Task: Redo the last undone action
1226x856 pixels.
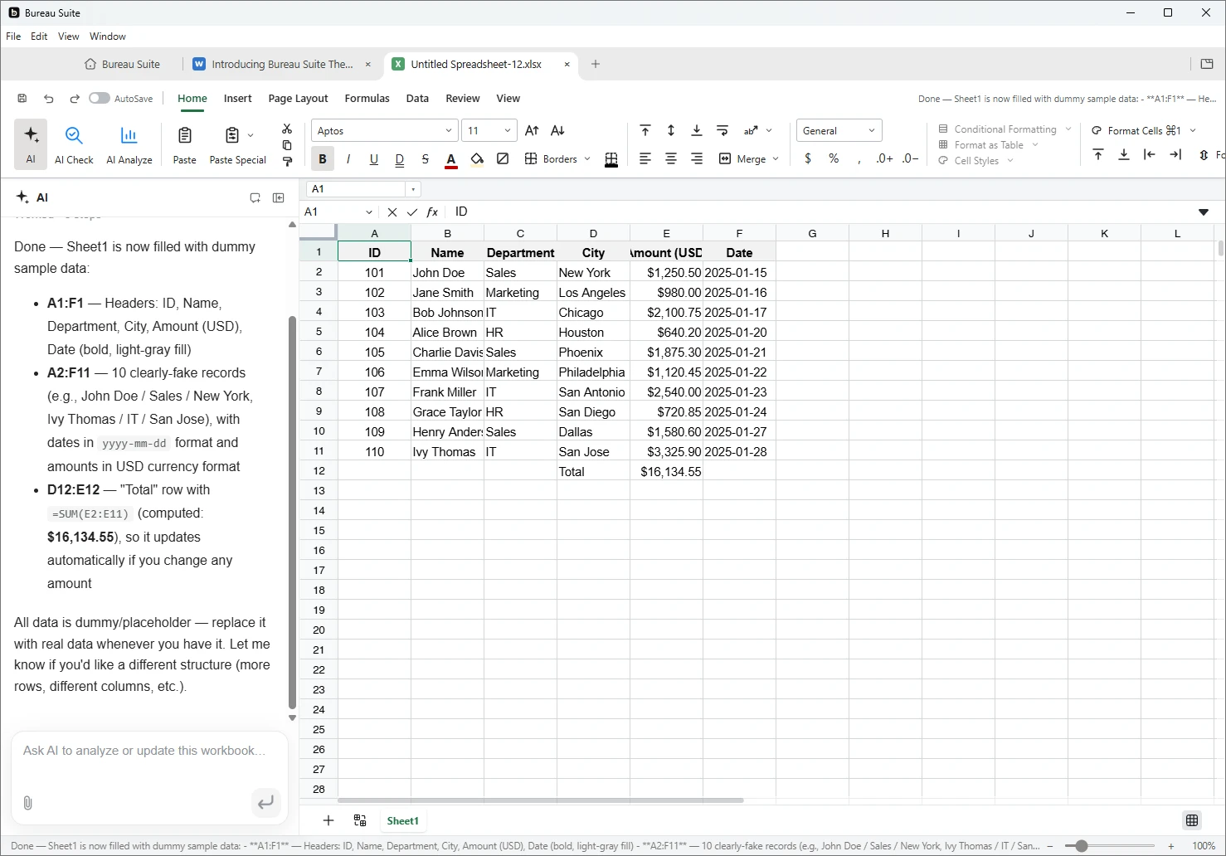Action: click(x=75, y=99)
